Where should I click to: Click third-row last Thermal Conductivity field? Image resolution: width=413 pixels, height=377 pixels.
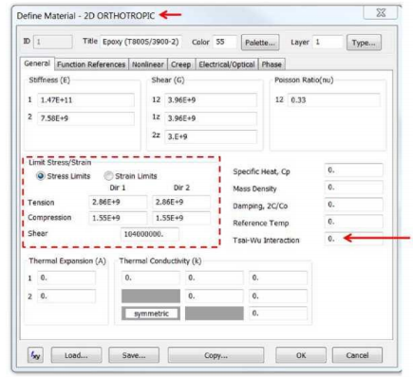coord(278,314)
